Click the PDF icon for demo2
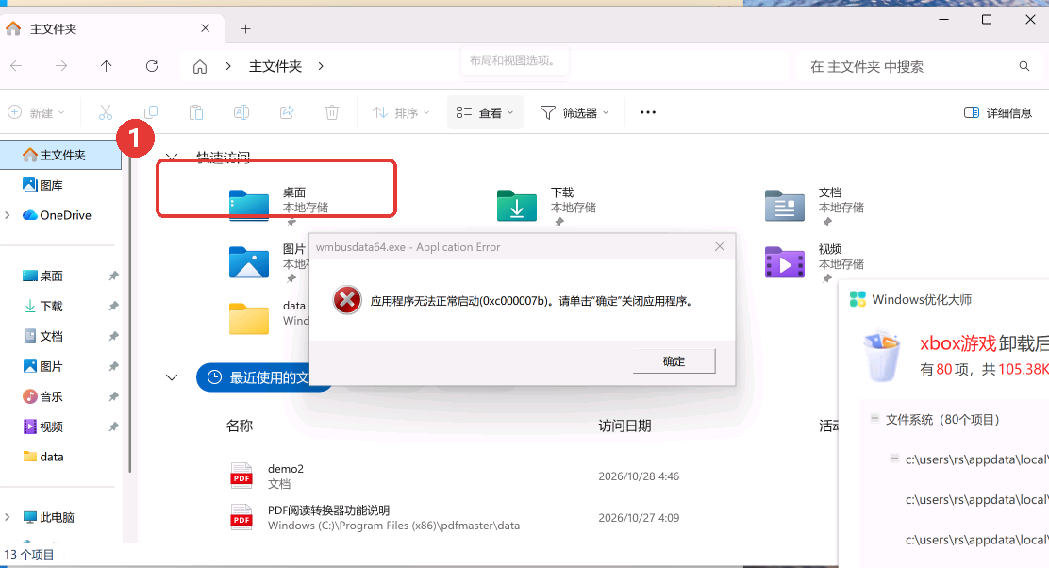 (x=241, y=476)
